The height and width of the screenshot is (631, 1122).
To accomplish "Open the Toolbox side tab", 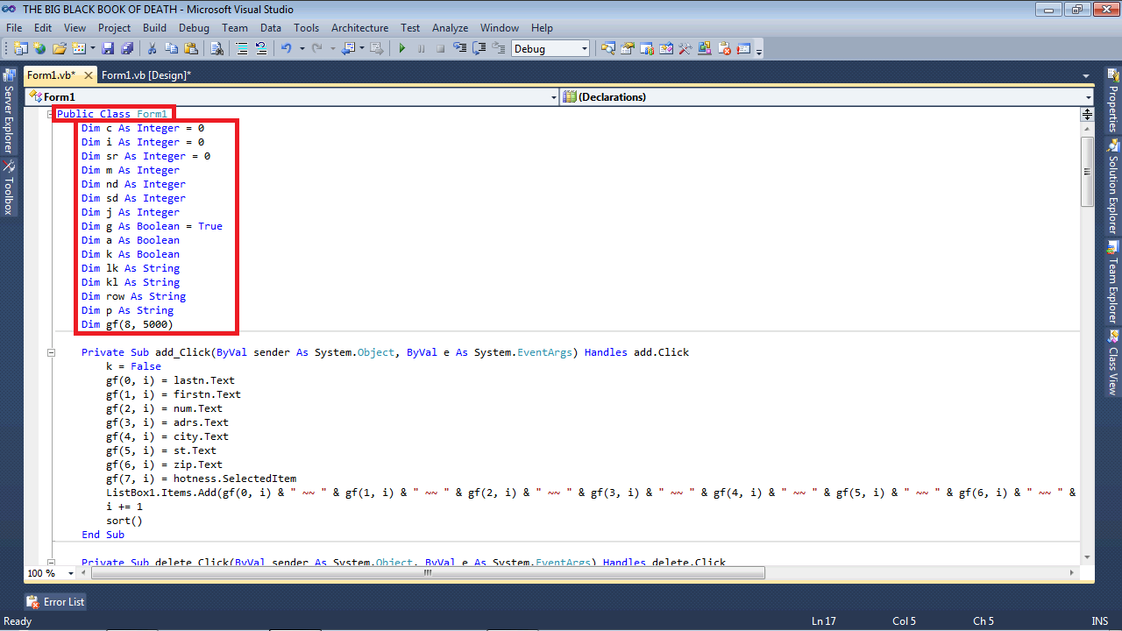I will pyautogui.click(x=9, y=188).
